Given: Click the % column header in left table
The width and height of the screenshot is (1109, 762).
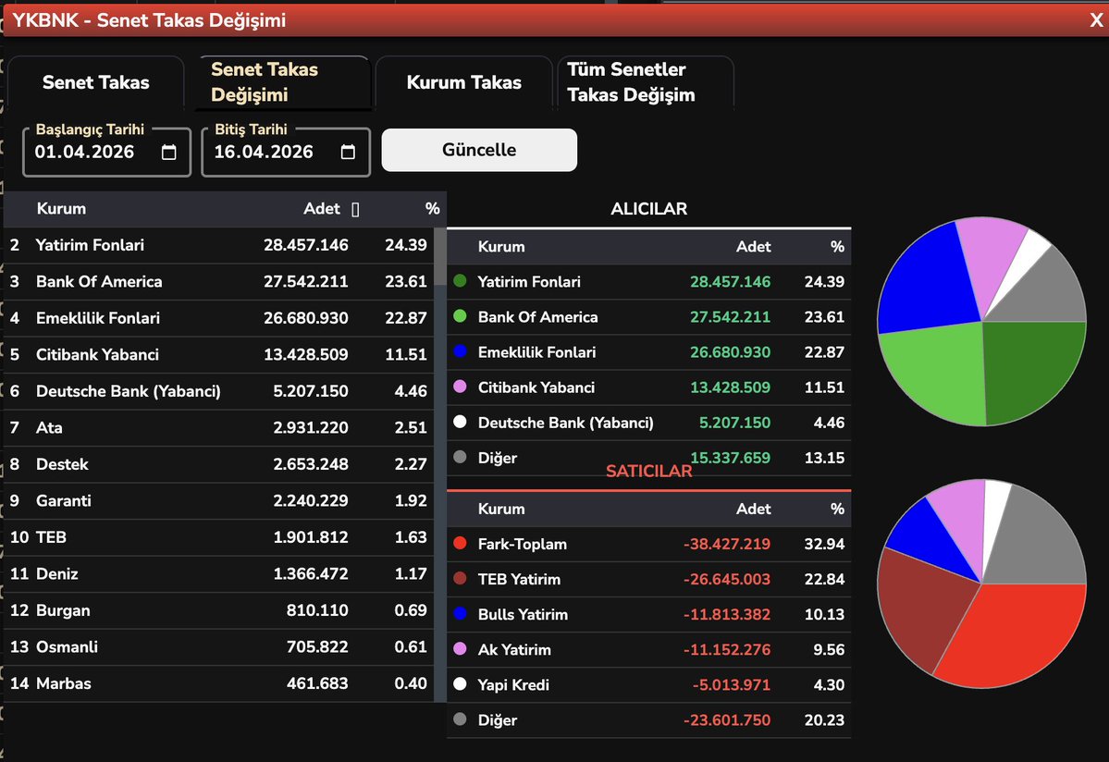Looking at the screenshot, I should pyautogui.click(x=432, y=208).
